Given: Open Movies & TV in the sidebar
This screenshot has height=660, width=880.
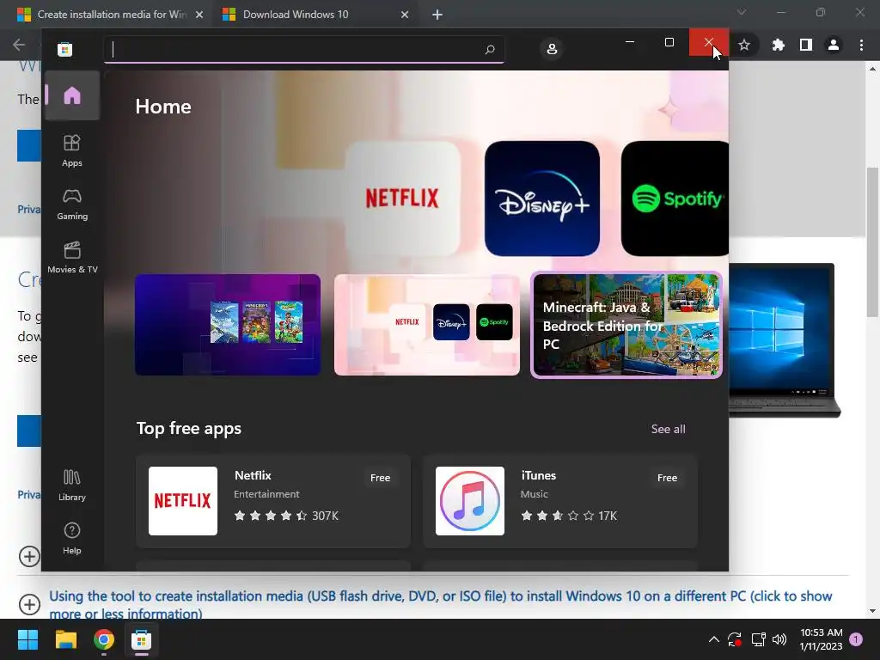Looking at the screenshot, I should (x=72, y=258).
